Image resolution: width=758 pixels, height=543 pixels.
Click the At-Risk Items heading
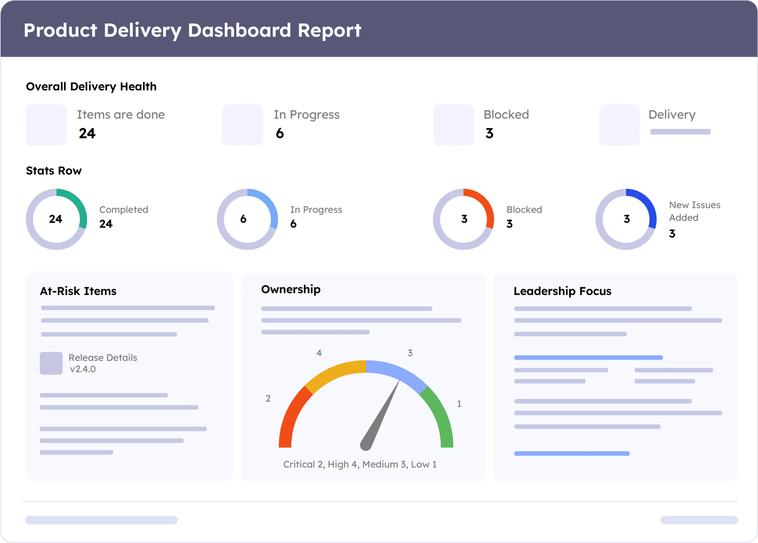click(78, 291)
